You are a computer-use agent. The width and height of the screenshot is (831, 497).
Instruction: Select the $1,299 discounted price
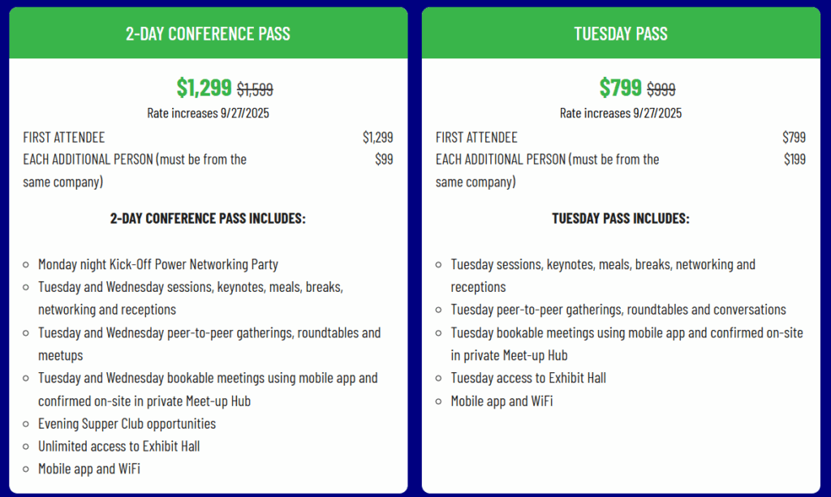click(x=204, y=88)
